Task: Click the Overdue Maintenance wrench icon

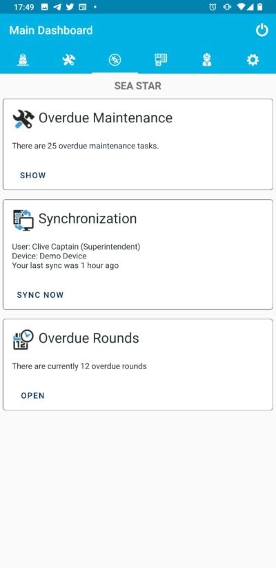Action: coord(23,118)
